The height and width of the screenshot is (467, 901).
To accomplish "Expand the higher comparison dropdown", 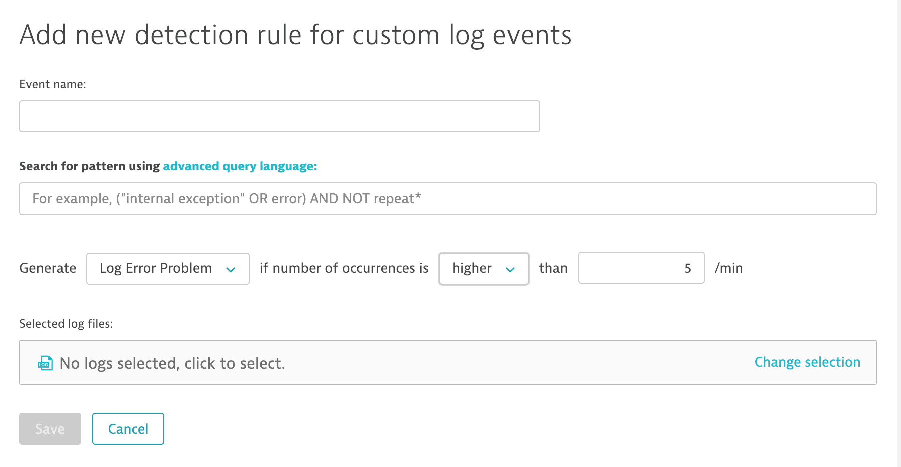I will coord(483,269).
